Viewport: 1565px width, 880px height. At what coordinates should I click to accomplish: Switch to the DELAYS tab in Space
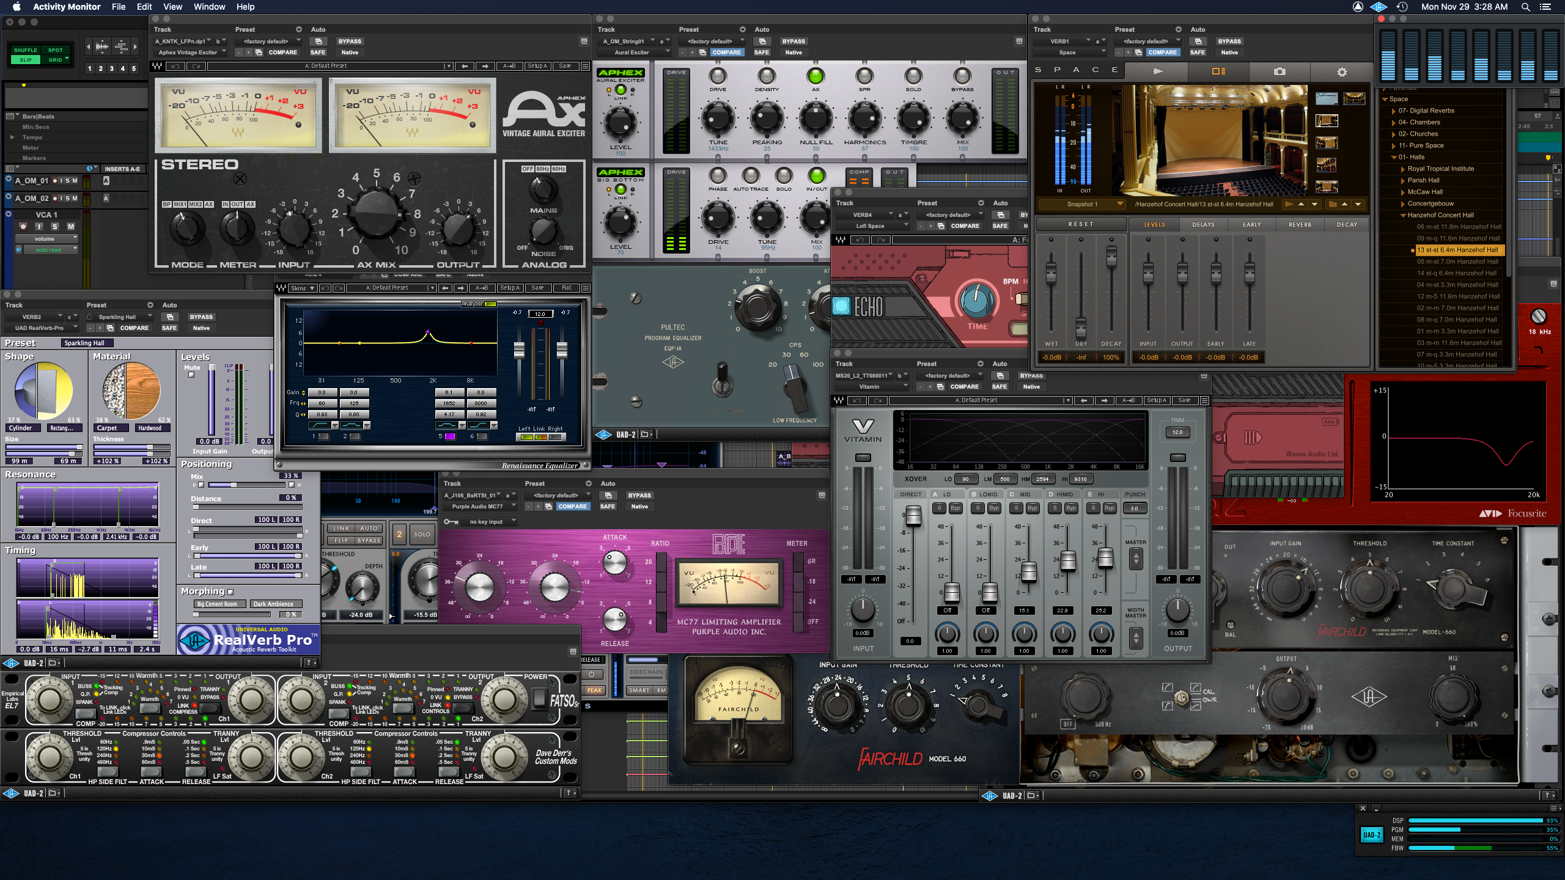click(1203, 225)
